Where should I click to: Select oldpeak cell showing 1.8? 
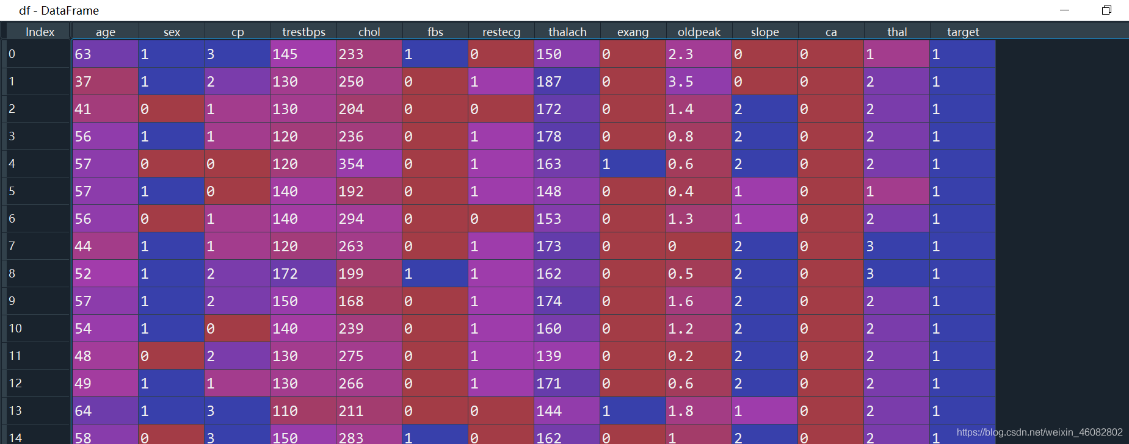[x=699, y=410]
